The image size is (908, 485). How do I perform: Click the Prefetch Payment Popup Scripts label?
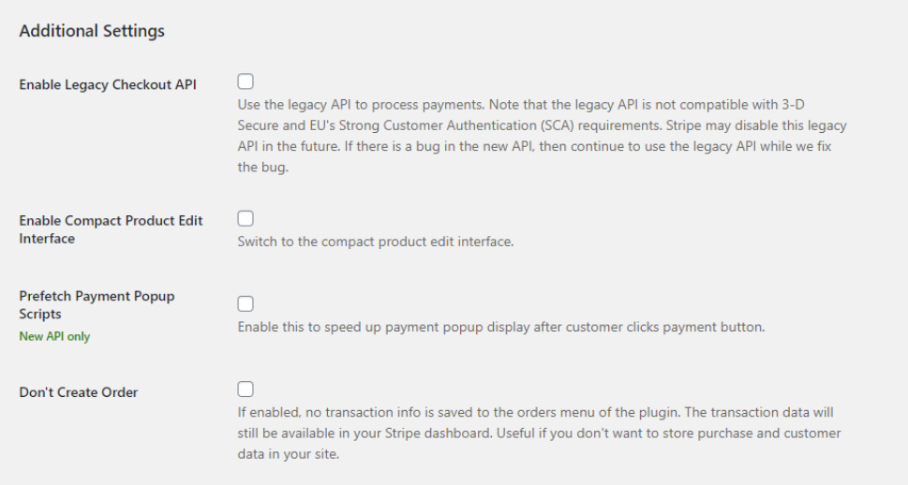pyautogui.click(x=97, y=304)
